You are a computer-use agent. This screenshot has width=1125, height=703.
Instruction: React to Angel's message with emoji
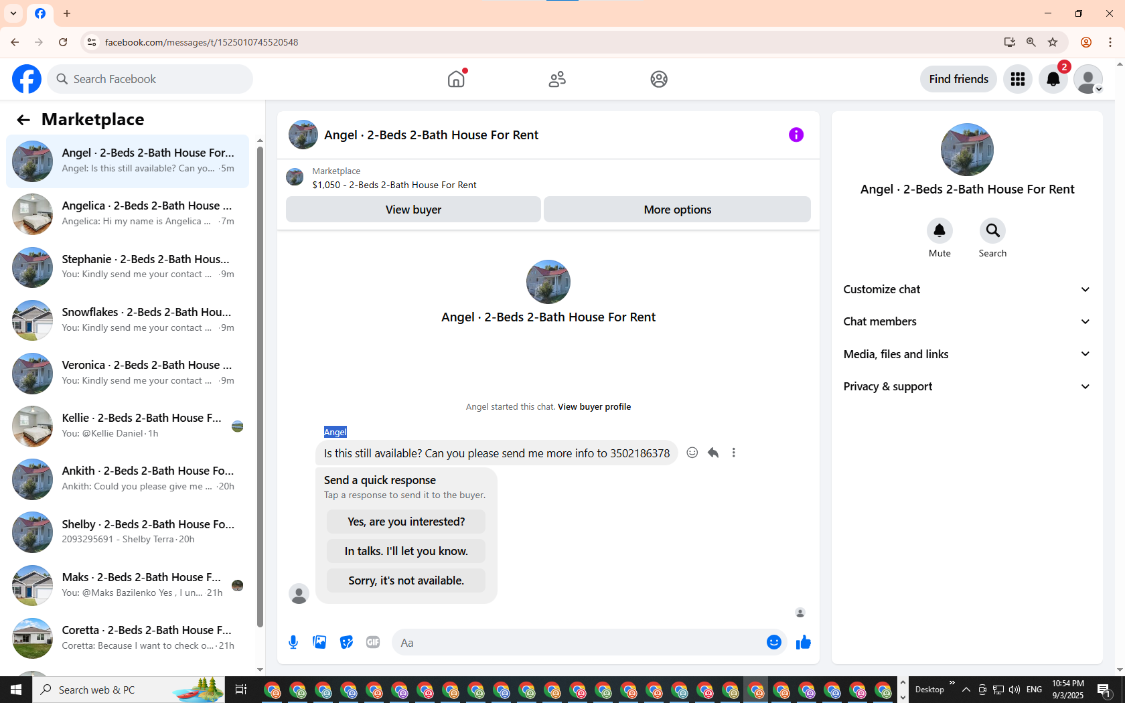pos(692,453)
